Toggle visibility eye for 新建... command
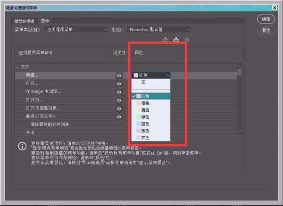283x206 pixels. pyautogui.click(x=119, y=75)
